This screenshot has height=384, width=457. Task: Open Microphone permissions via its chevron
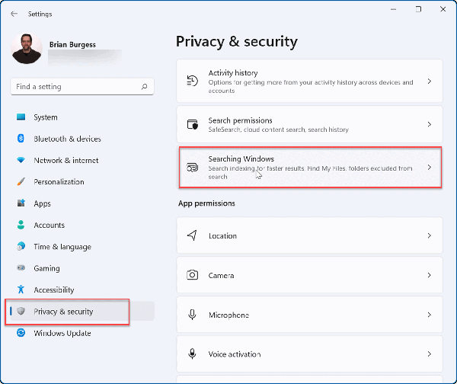[430, 315]
